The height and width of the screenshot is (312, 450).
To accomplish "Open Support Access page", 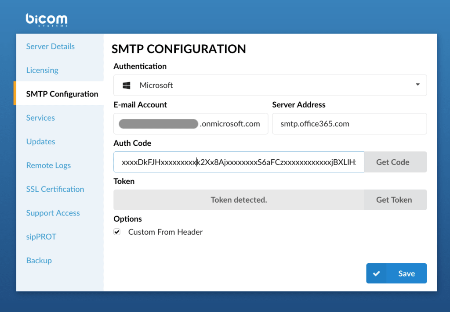I will [53, 213].
